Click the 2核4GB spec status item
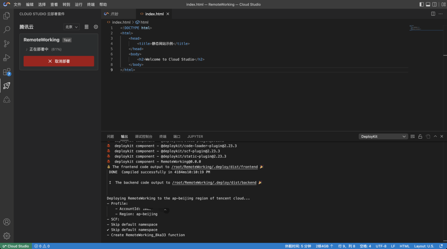 (x=324, y=246)
